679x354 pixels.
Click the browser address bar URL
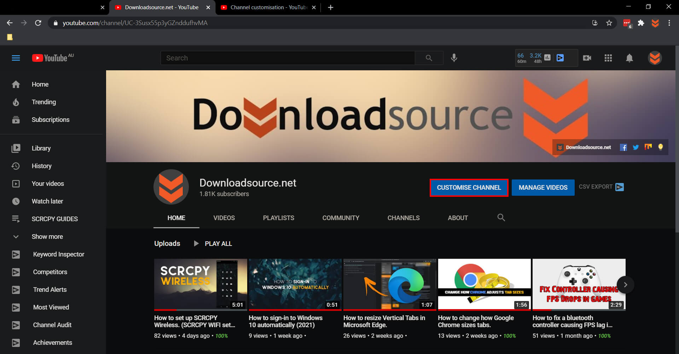pos(135,23)
